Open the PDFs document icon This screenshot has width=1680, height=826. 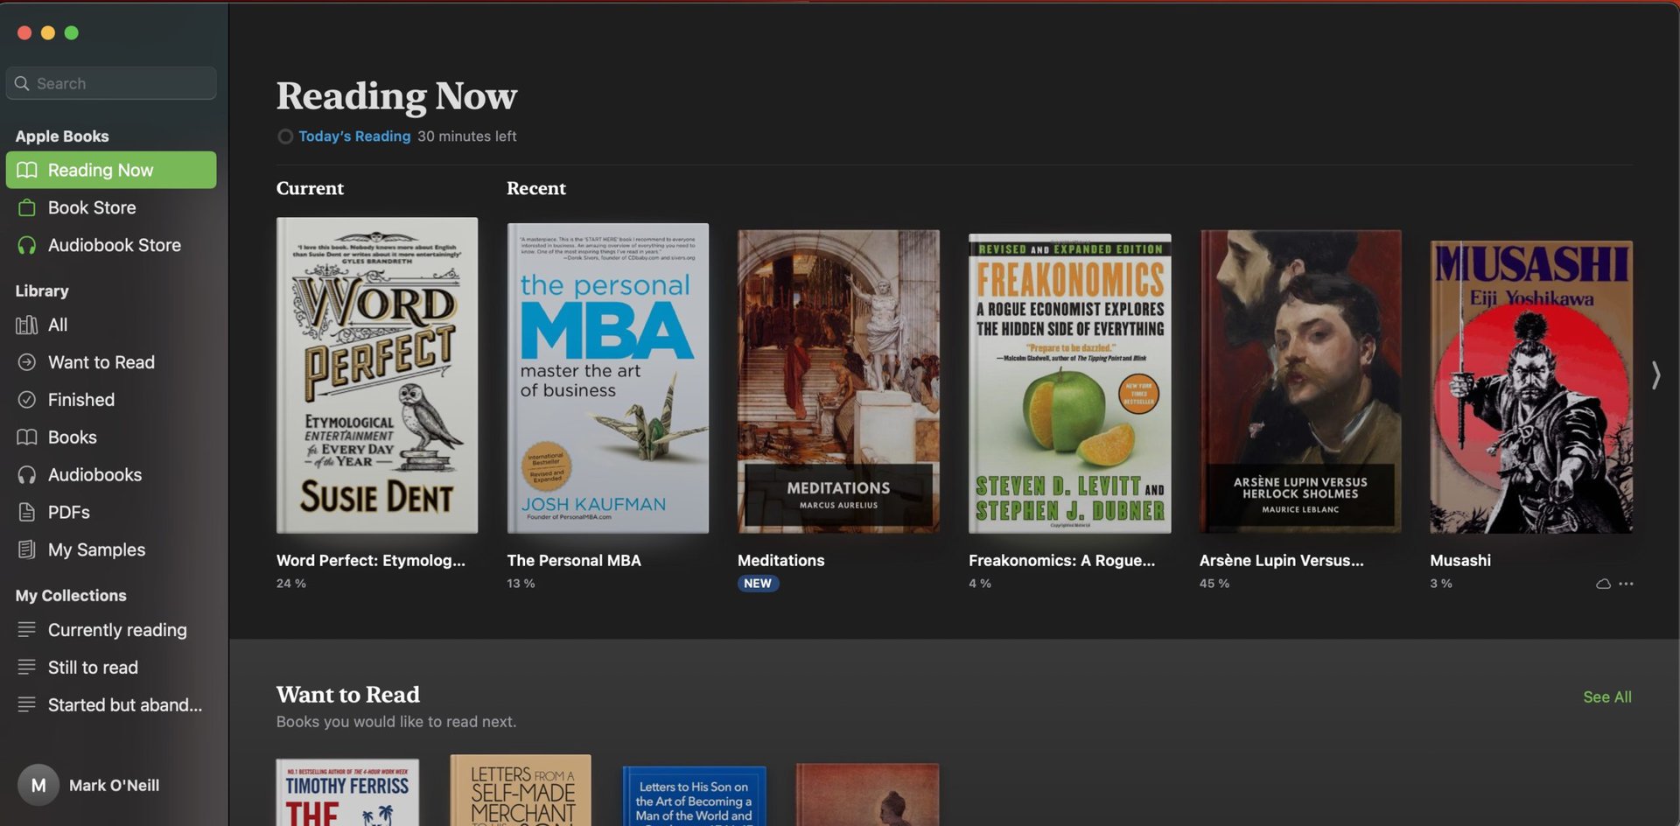(27, 513)
